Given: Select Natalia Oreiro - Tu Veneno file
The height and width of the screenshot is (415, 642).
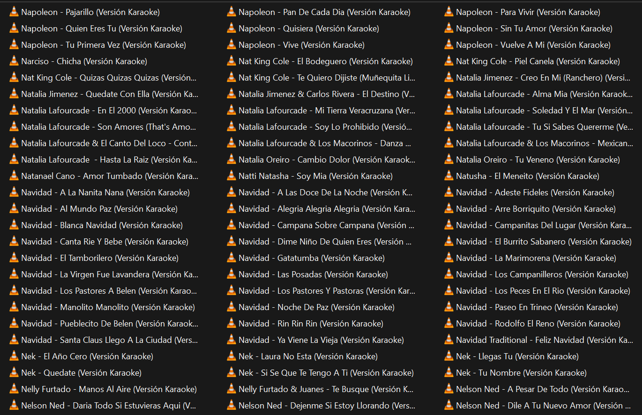Looking at the screenshot, I should (537, 160).
